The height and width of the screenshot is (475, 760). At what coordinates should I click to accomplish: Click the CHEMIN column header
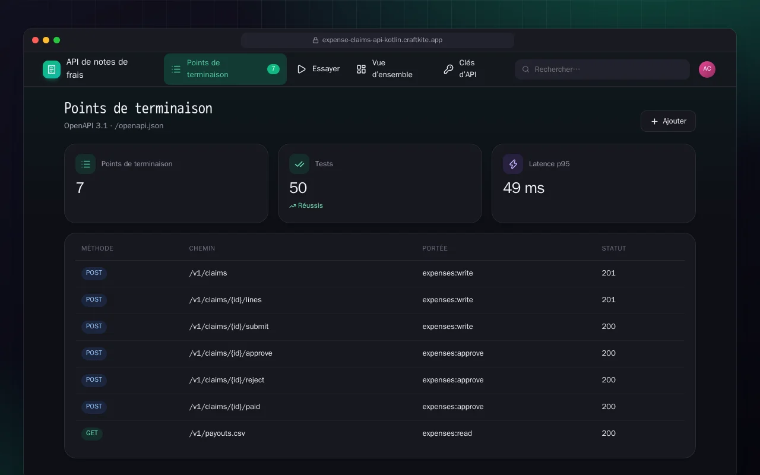[x=202, y=248]
